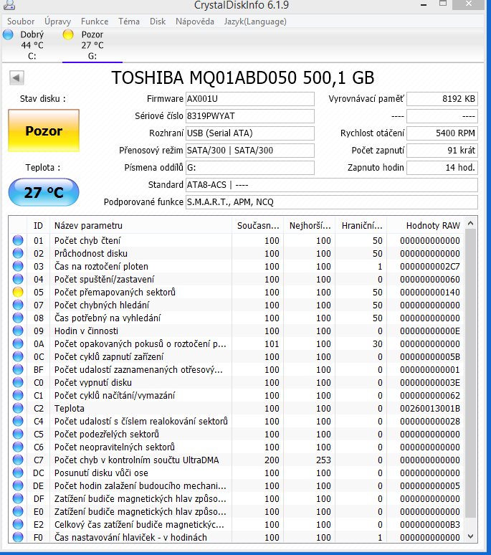Image resolution: width=491 pixels, height=555 pixels.
Task: Click the Hodnoty RAW column header
Action: tap(426, 225)
